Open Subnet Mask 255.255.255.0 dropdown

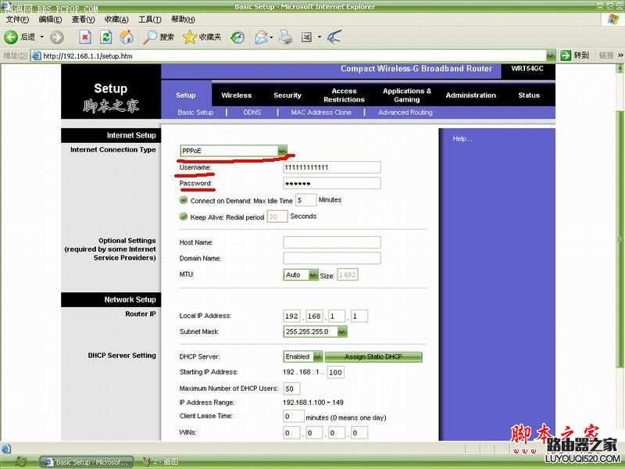[x=315, y=331]
